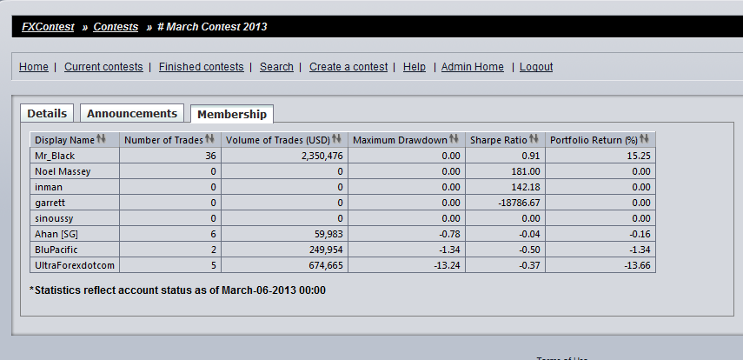View Current contests page
743x360 pixels.
click(x=103, y=67)
